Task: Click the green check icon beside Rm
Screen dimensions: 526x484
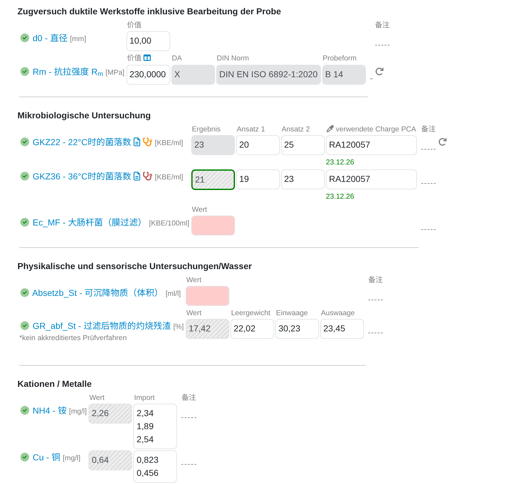Action: point(25,72)
